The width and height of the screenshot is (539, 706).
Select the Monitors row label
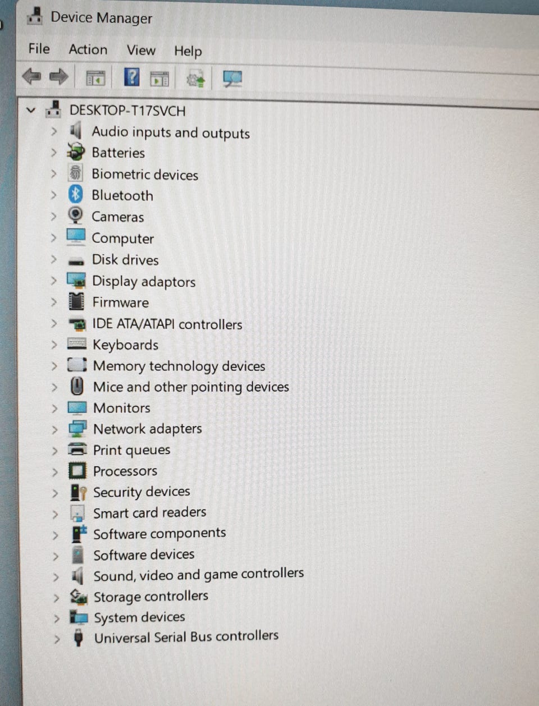coord(121,408)
